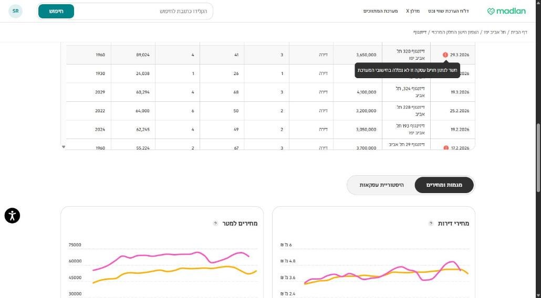Click price-per-meter cell 89,024
This screenshot has width=541, height=298.
coord(143,55)
